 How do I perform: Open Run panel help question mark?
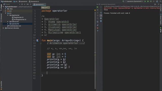97,31
